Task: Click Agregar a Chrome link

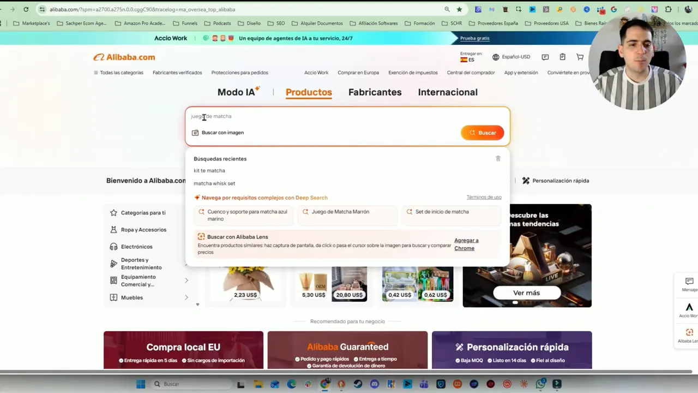Action: [x=466, y=244]
